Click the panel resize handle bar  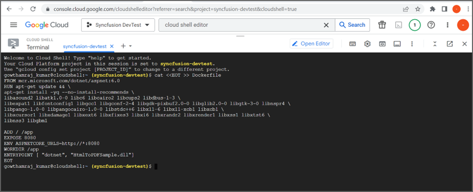(x=240, y=36)
